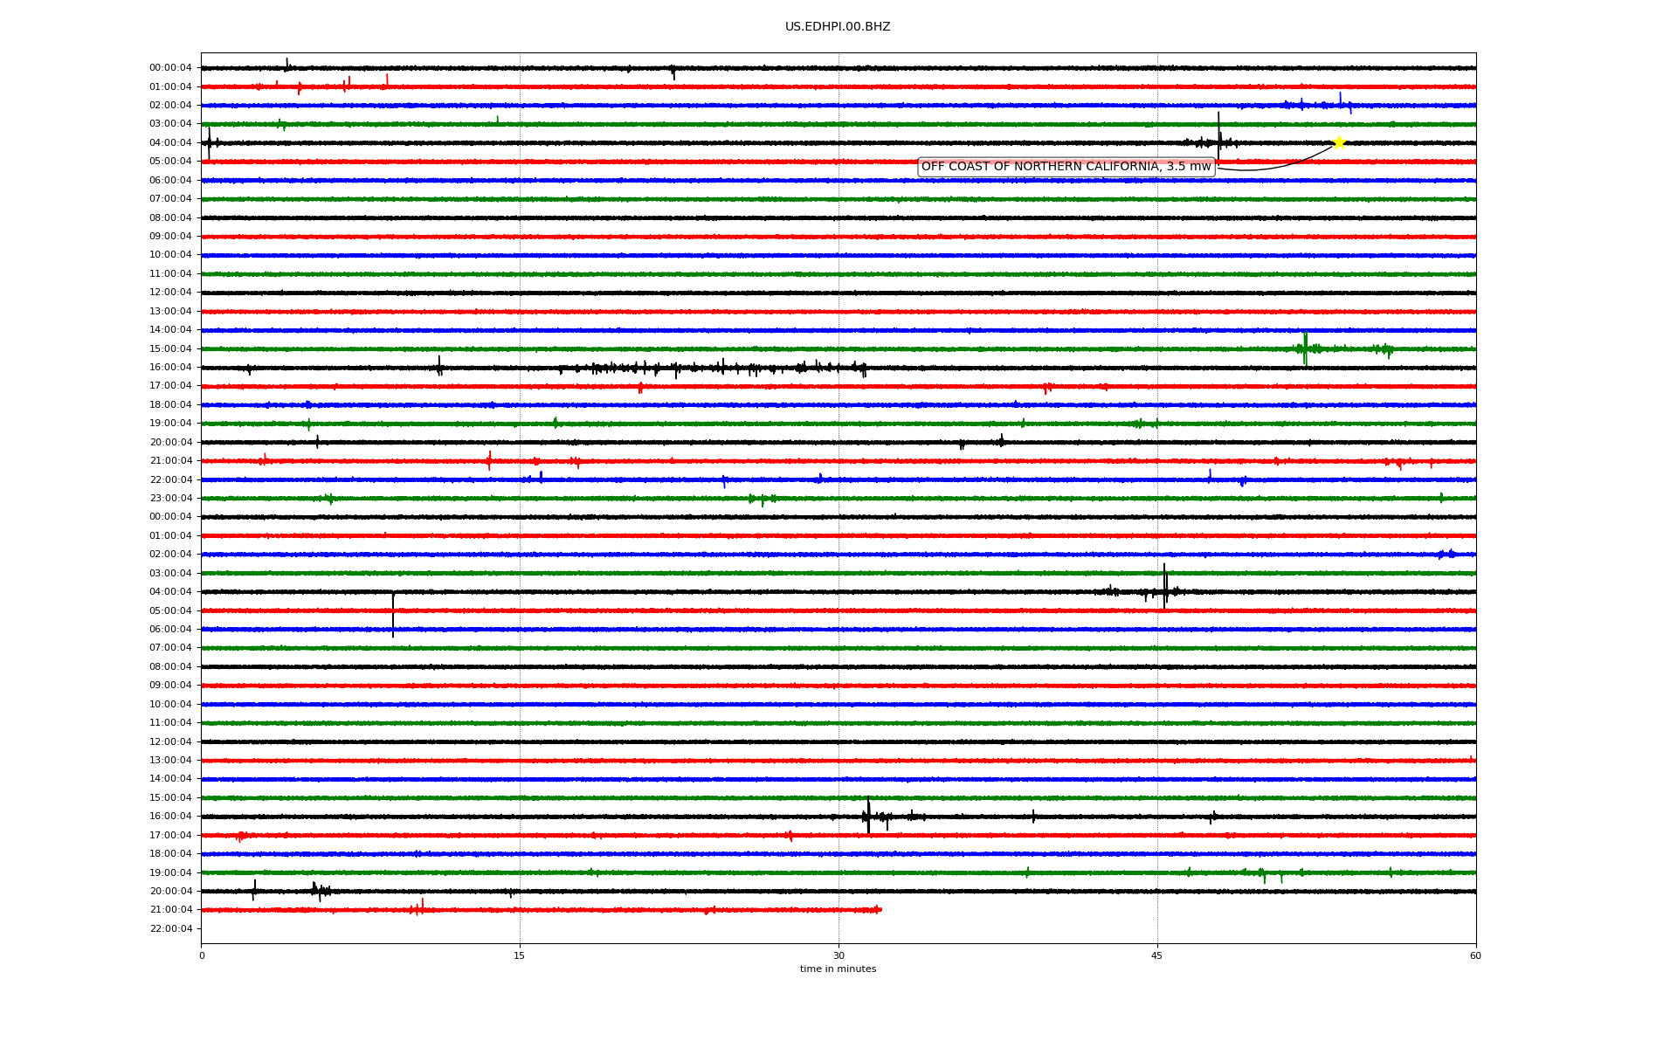Click the 09:00:04 label in the upper half
Image resolution: width=1677 pixels, height=1048 pixels.
(x=170, y=236)
